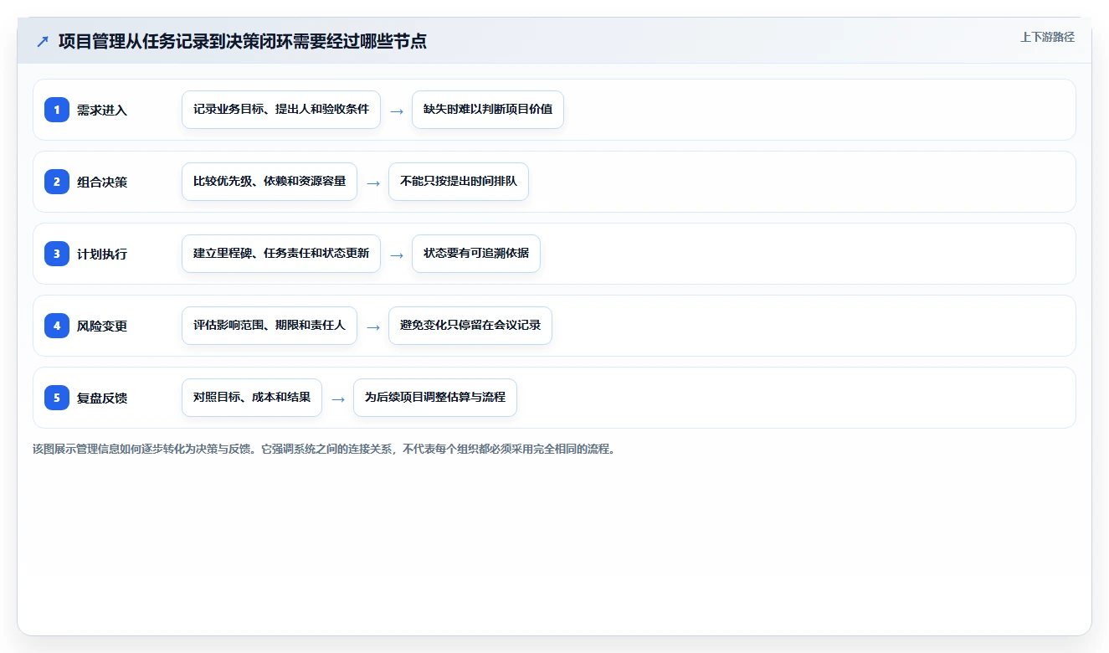
Task: Select step number 1 badge
Action: click(x=57, y=110)
